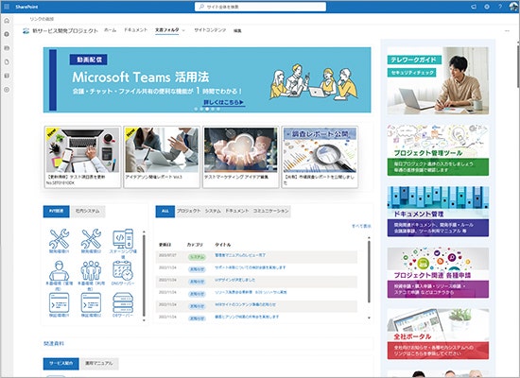Open the 調査レポート公開 news card

coord(320,157)
